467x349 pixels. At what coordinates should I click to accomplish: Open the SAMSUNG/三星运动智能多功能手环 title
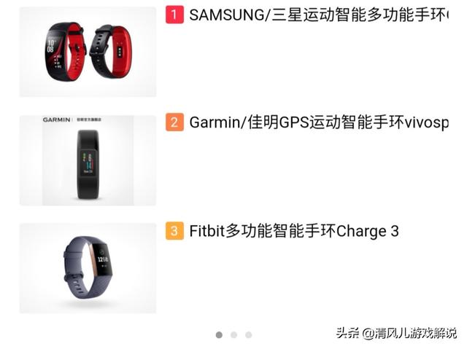(x=319, y=15)
